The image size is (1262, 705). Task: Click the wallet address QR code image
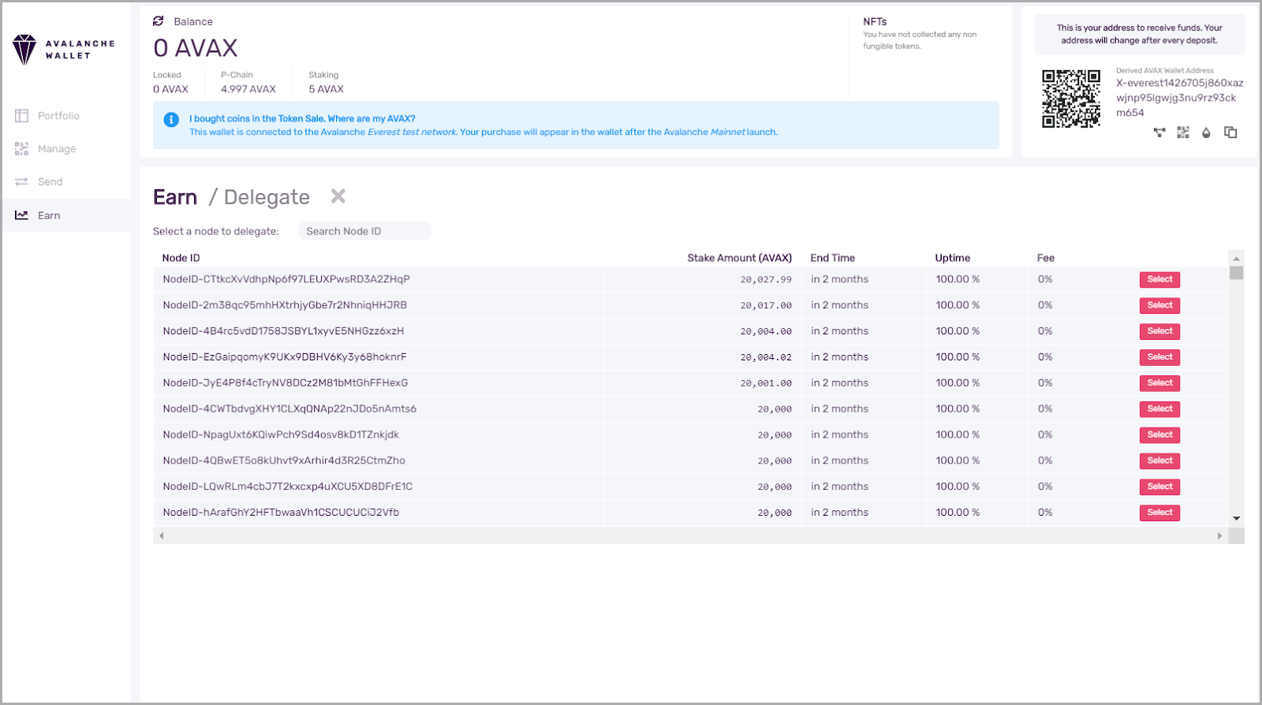pyautogui.click(x=1071, y=99)
